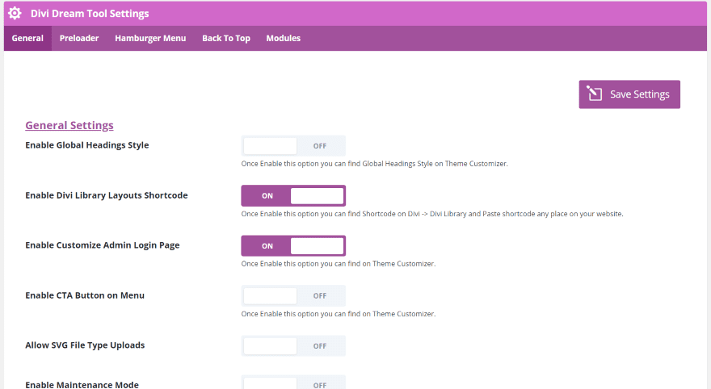
Task: Click the Save Settings button
Action: pyautogui.click(x=629, y=94)
